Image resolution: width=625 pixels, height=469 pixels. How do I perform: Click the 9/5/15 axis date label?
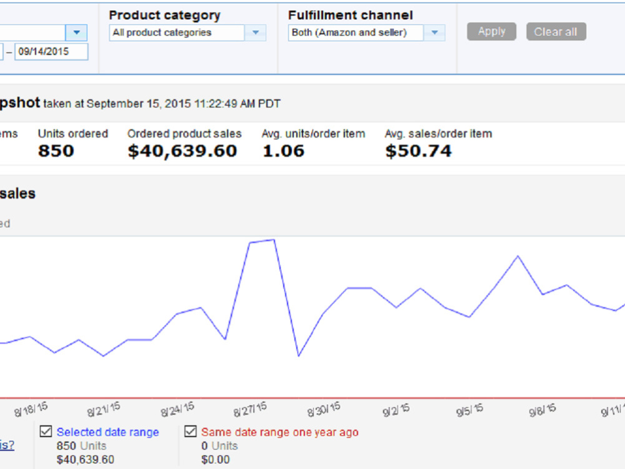tap(469, 410)
